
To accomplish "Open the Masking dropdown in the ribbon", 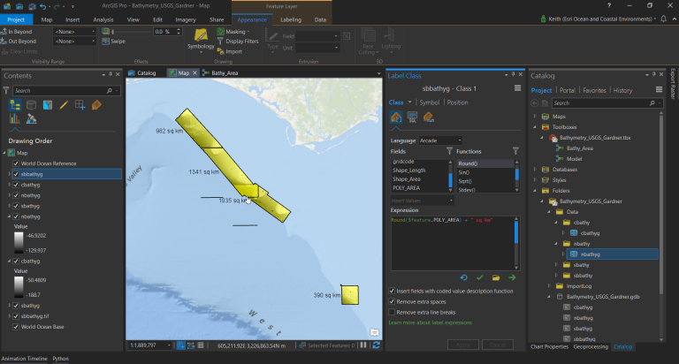I will coord(233,32).
